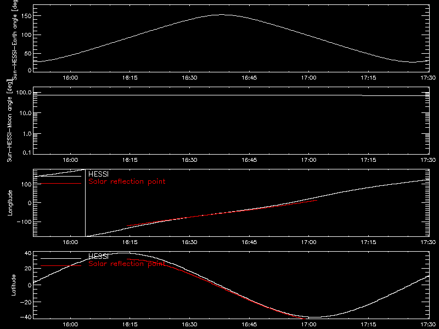
Task: Select "HESSI" legend text in Longitude plot
Action: click(98, 174)
